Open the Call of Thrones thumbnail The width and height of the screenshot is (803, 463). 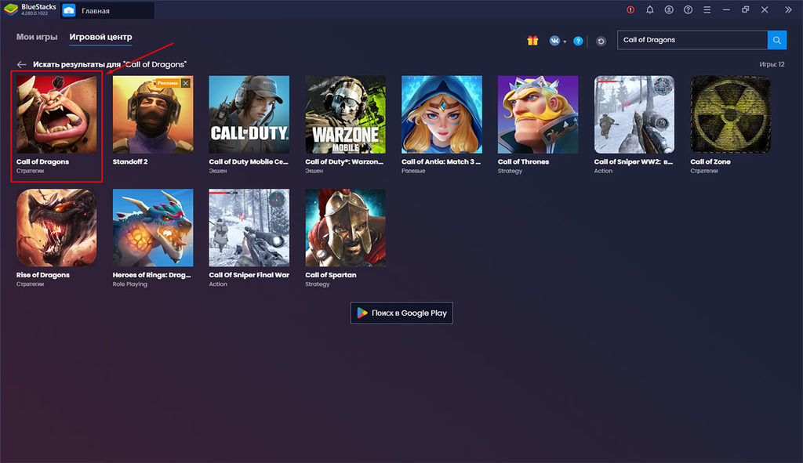[x=538, y=114]
